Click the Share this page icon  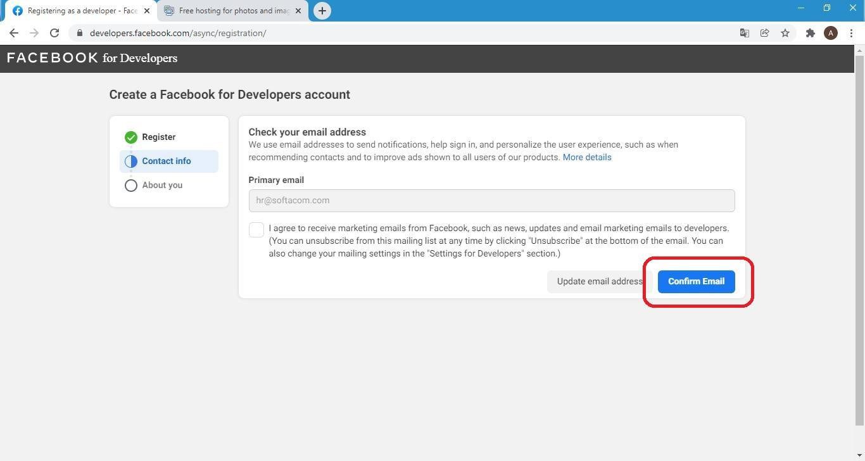pyautogui.click(x=765, y=33)
